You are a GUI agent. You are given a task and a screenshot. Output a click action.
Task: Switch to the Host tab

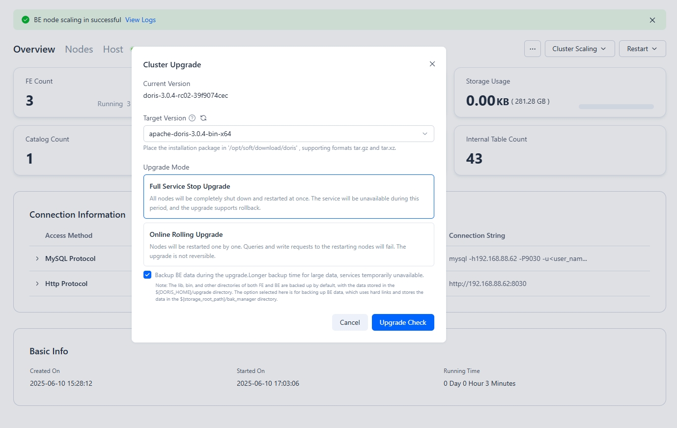113,49
